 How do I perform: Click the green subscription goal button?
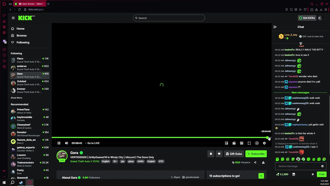(x=261, y=176)
